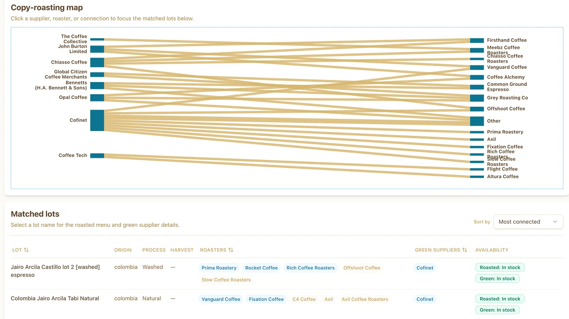Click the Bennetts (H.A. Bennett & Sons) node
The height and width of the screenshot is (319, 569).
pos(97,85)
